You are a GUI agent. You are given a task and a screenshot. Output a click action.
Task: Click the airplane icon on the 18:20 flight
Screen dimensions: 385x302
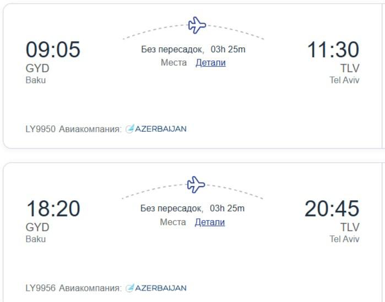(x=196, y=184)
